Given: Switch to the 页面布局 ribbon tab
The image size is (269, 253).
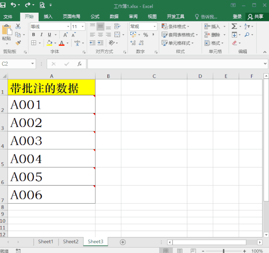Looking at the screenshot, I should pos(72,16).
